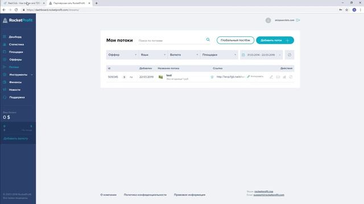Open Правовая информация footer link

(189, 195)
